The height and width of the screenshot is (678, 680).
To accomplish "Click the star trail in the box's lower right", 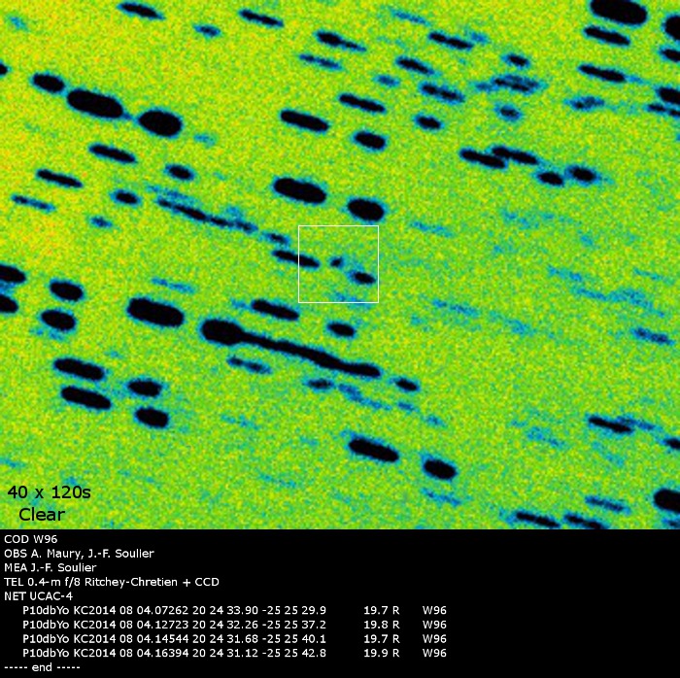I will [363, 277].
